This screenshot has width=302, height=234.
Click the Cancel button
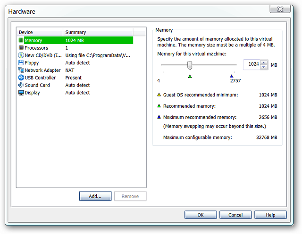(x=235, y=215)
